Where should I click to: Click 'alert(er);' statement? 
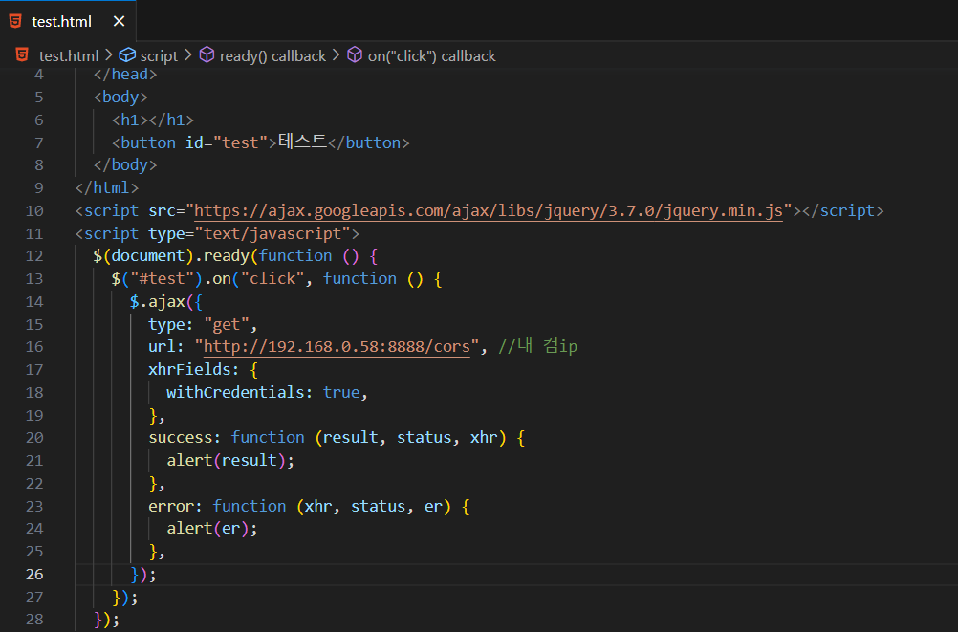212,528
